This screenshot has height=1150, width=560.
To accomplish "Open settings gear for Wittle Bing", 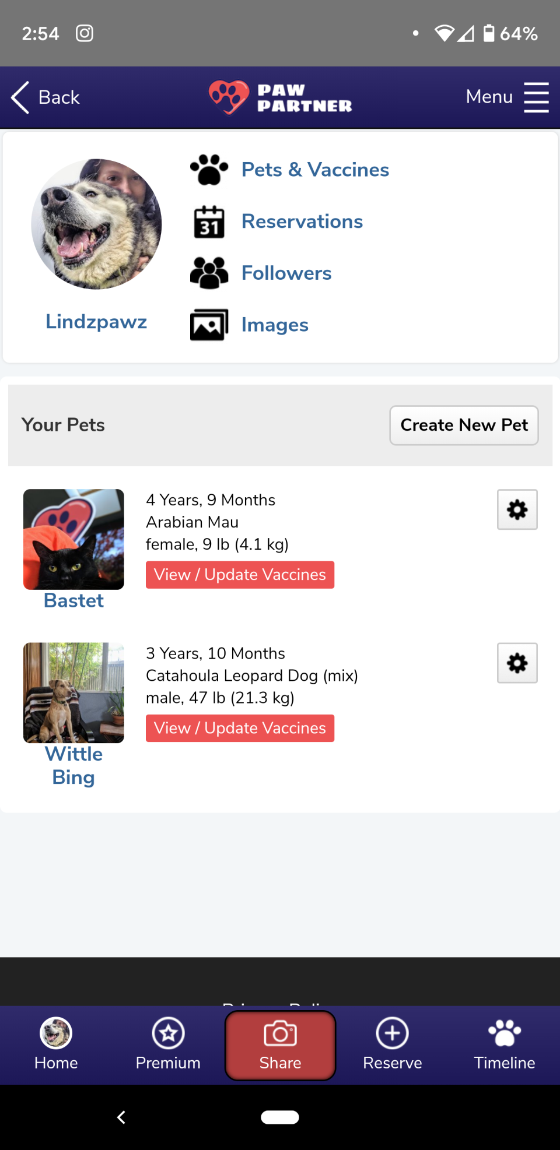I will click(x=517, y=663).
